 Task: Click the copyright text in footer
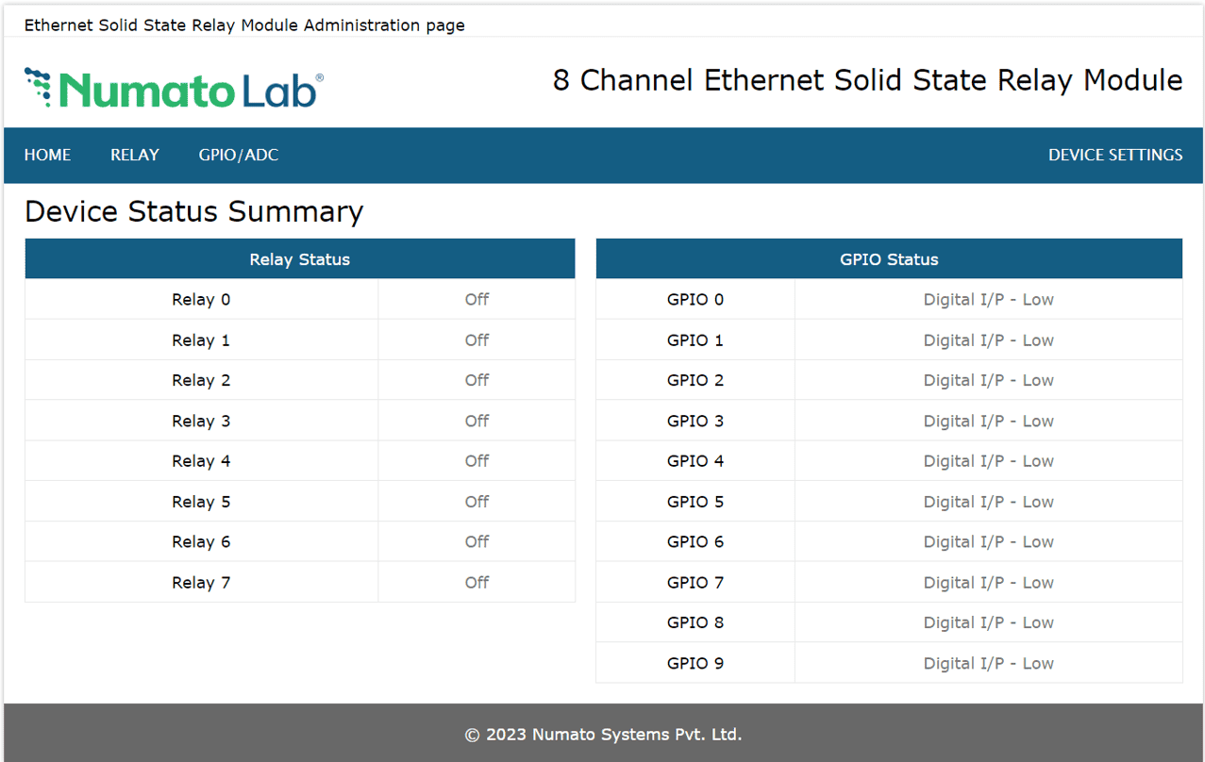tap(602, 734)
